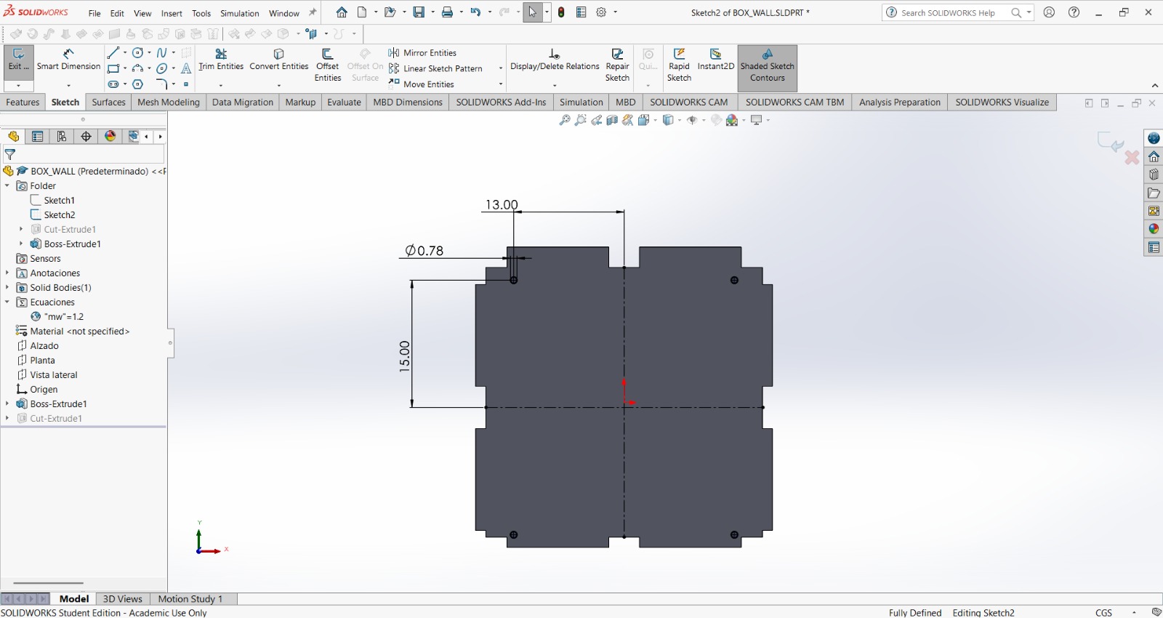
Task: Open the SOLIDWORKS Add-Ins tab
Action: click(x=501, y=102)
